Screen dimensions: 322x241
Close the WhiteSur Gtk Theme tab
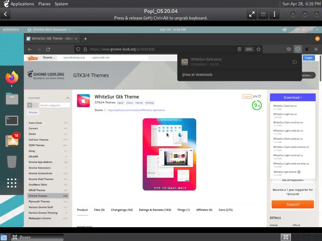[76, 39]
